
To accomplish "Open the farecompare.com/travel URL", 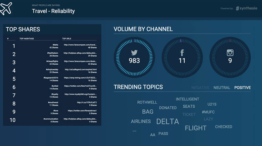I will pos(80,45).
